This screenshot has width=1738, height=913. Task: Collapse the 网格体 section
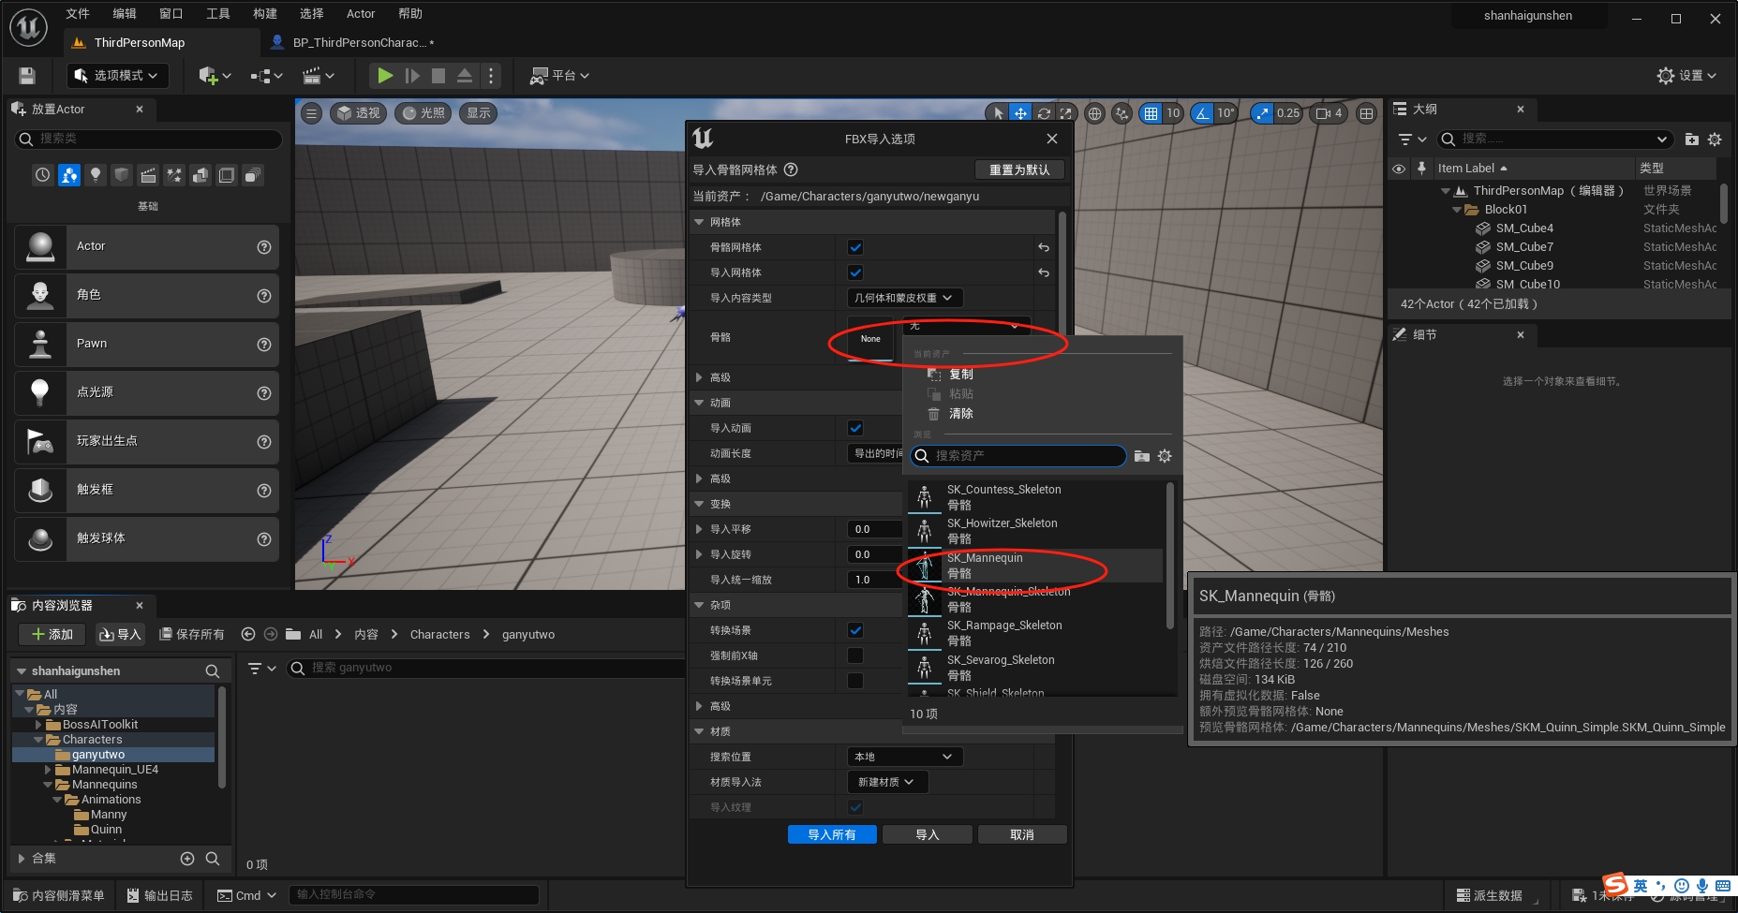699,222
